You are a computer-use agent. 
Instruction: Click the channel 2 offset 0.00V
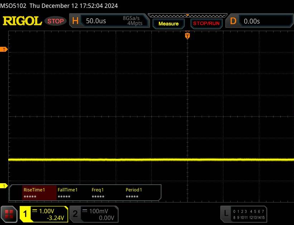click(106, 218)
